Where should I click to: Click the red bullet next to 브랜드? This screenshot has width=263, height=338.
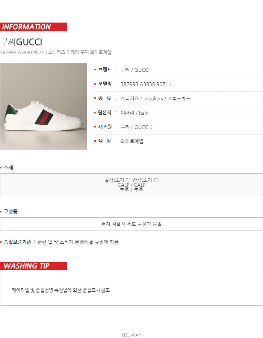click(95, 70)
